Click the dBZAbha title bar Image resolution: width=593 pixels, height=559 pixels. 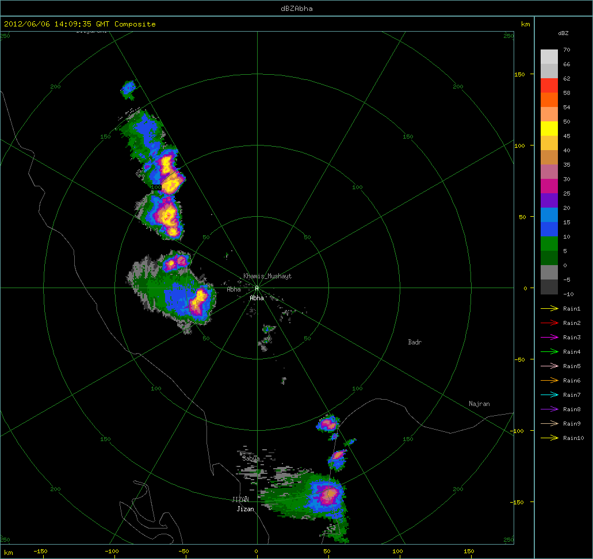(x=296, y=8)
